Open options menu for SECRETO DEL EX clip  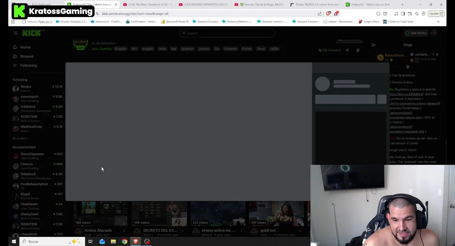[x=182, y=231]
